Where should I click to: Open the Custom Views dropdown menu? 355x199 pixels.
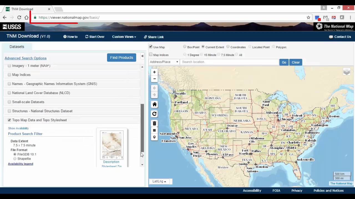click(x=124, y=37)
